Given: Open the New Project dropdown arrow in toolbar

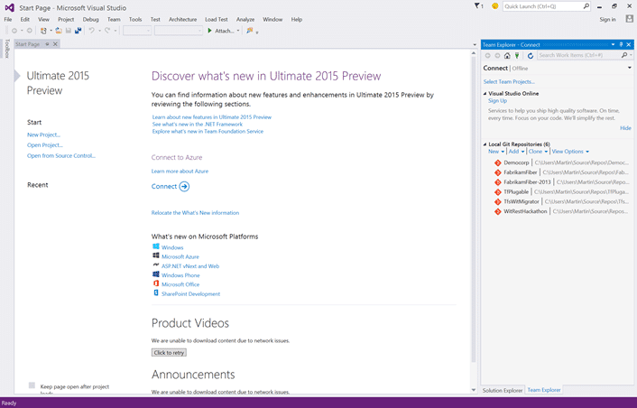Looking at the screenshot, I should pyautogui.click(x=51, y=31).
